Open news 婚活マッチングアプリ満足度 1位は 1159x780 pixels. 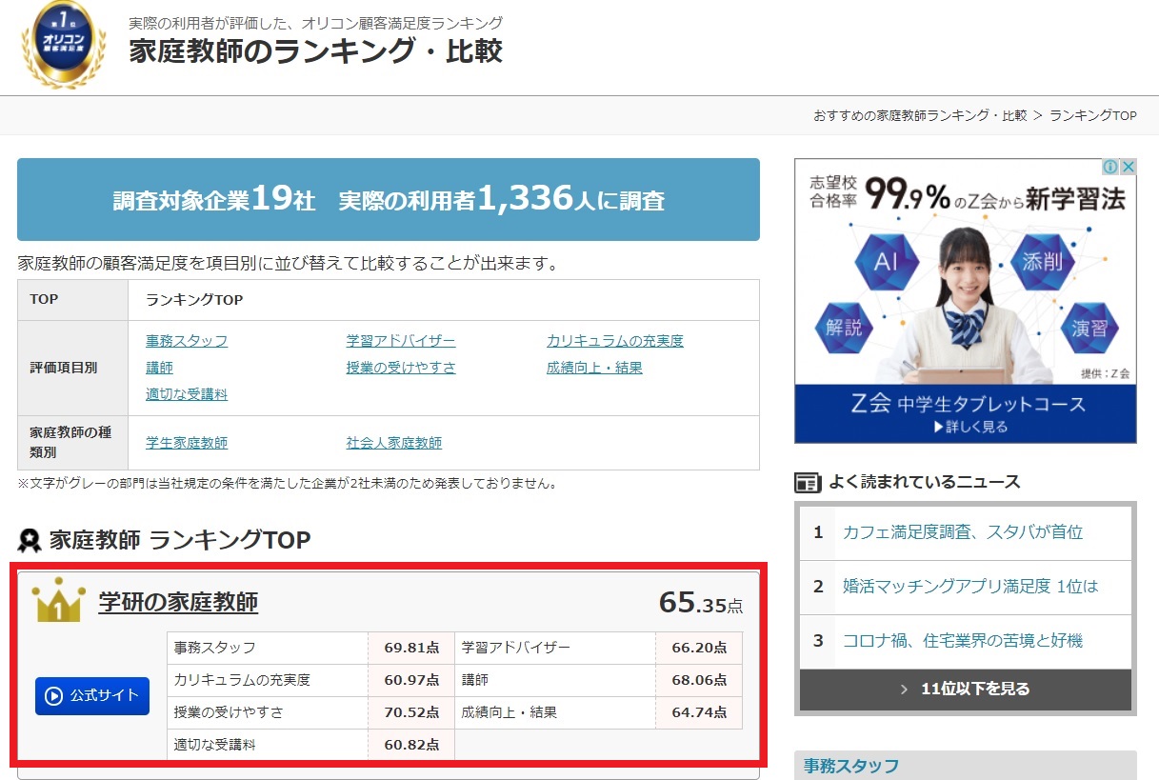point(970,587)
